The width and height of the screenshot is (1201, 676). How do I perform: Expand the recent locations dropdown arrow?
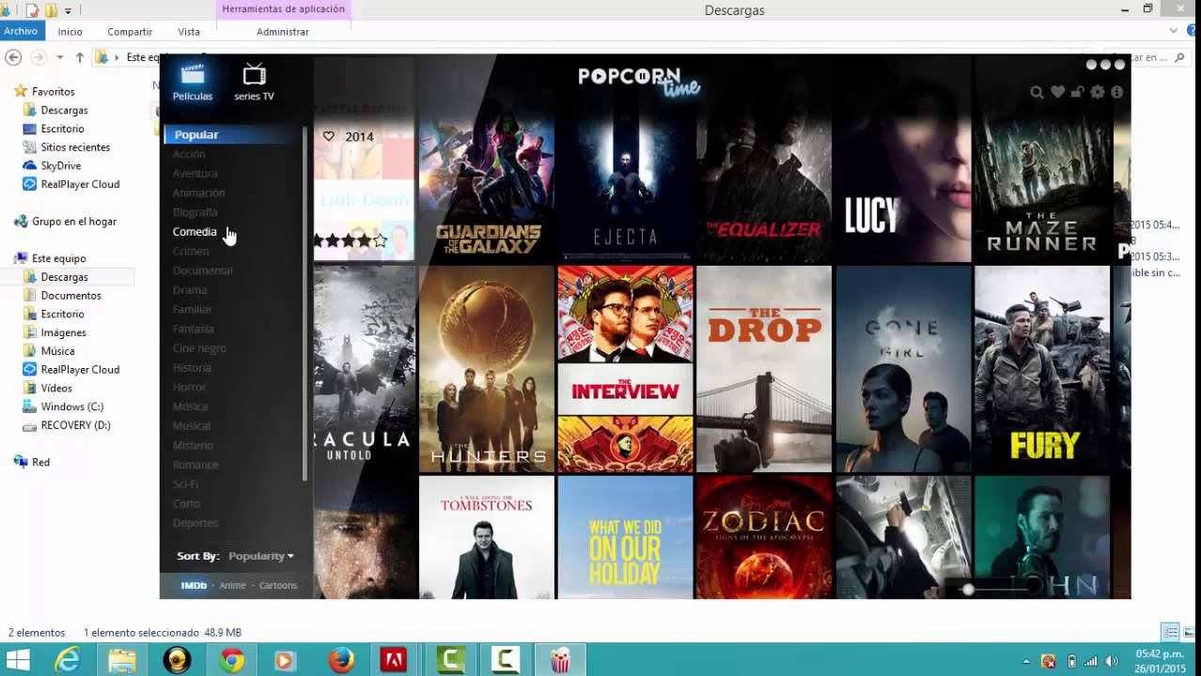(60, 57)
